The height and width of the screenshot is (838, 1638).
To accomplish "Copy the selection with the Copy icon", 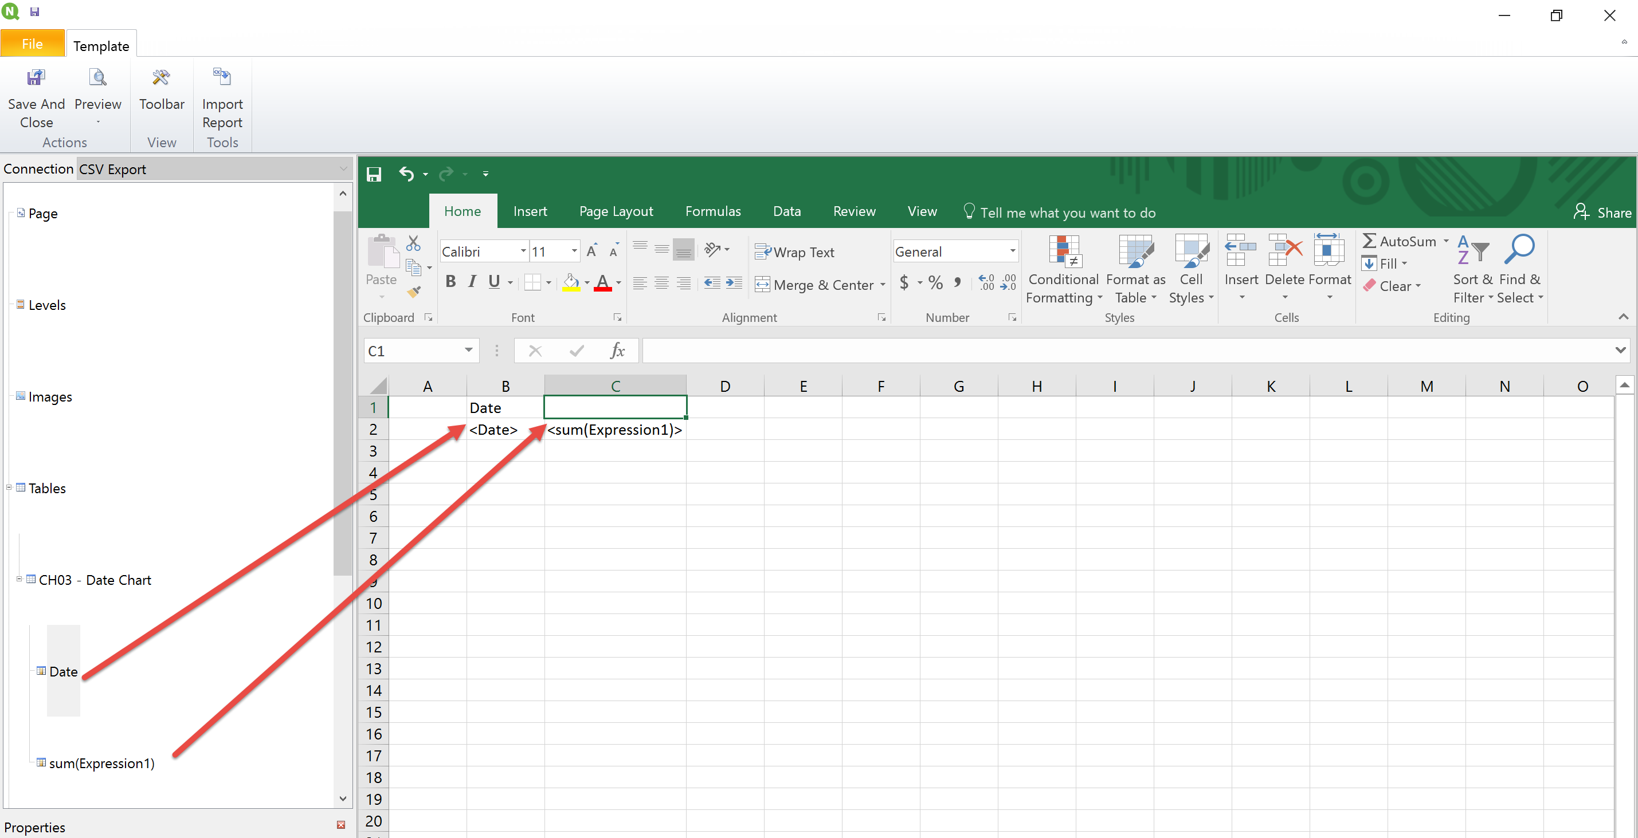I will [x=413, y=268].
